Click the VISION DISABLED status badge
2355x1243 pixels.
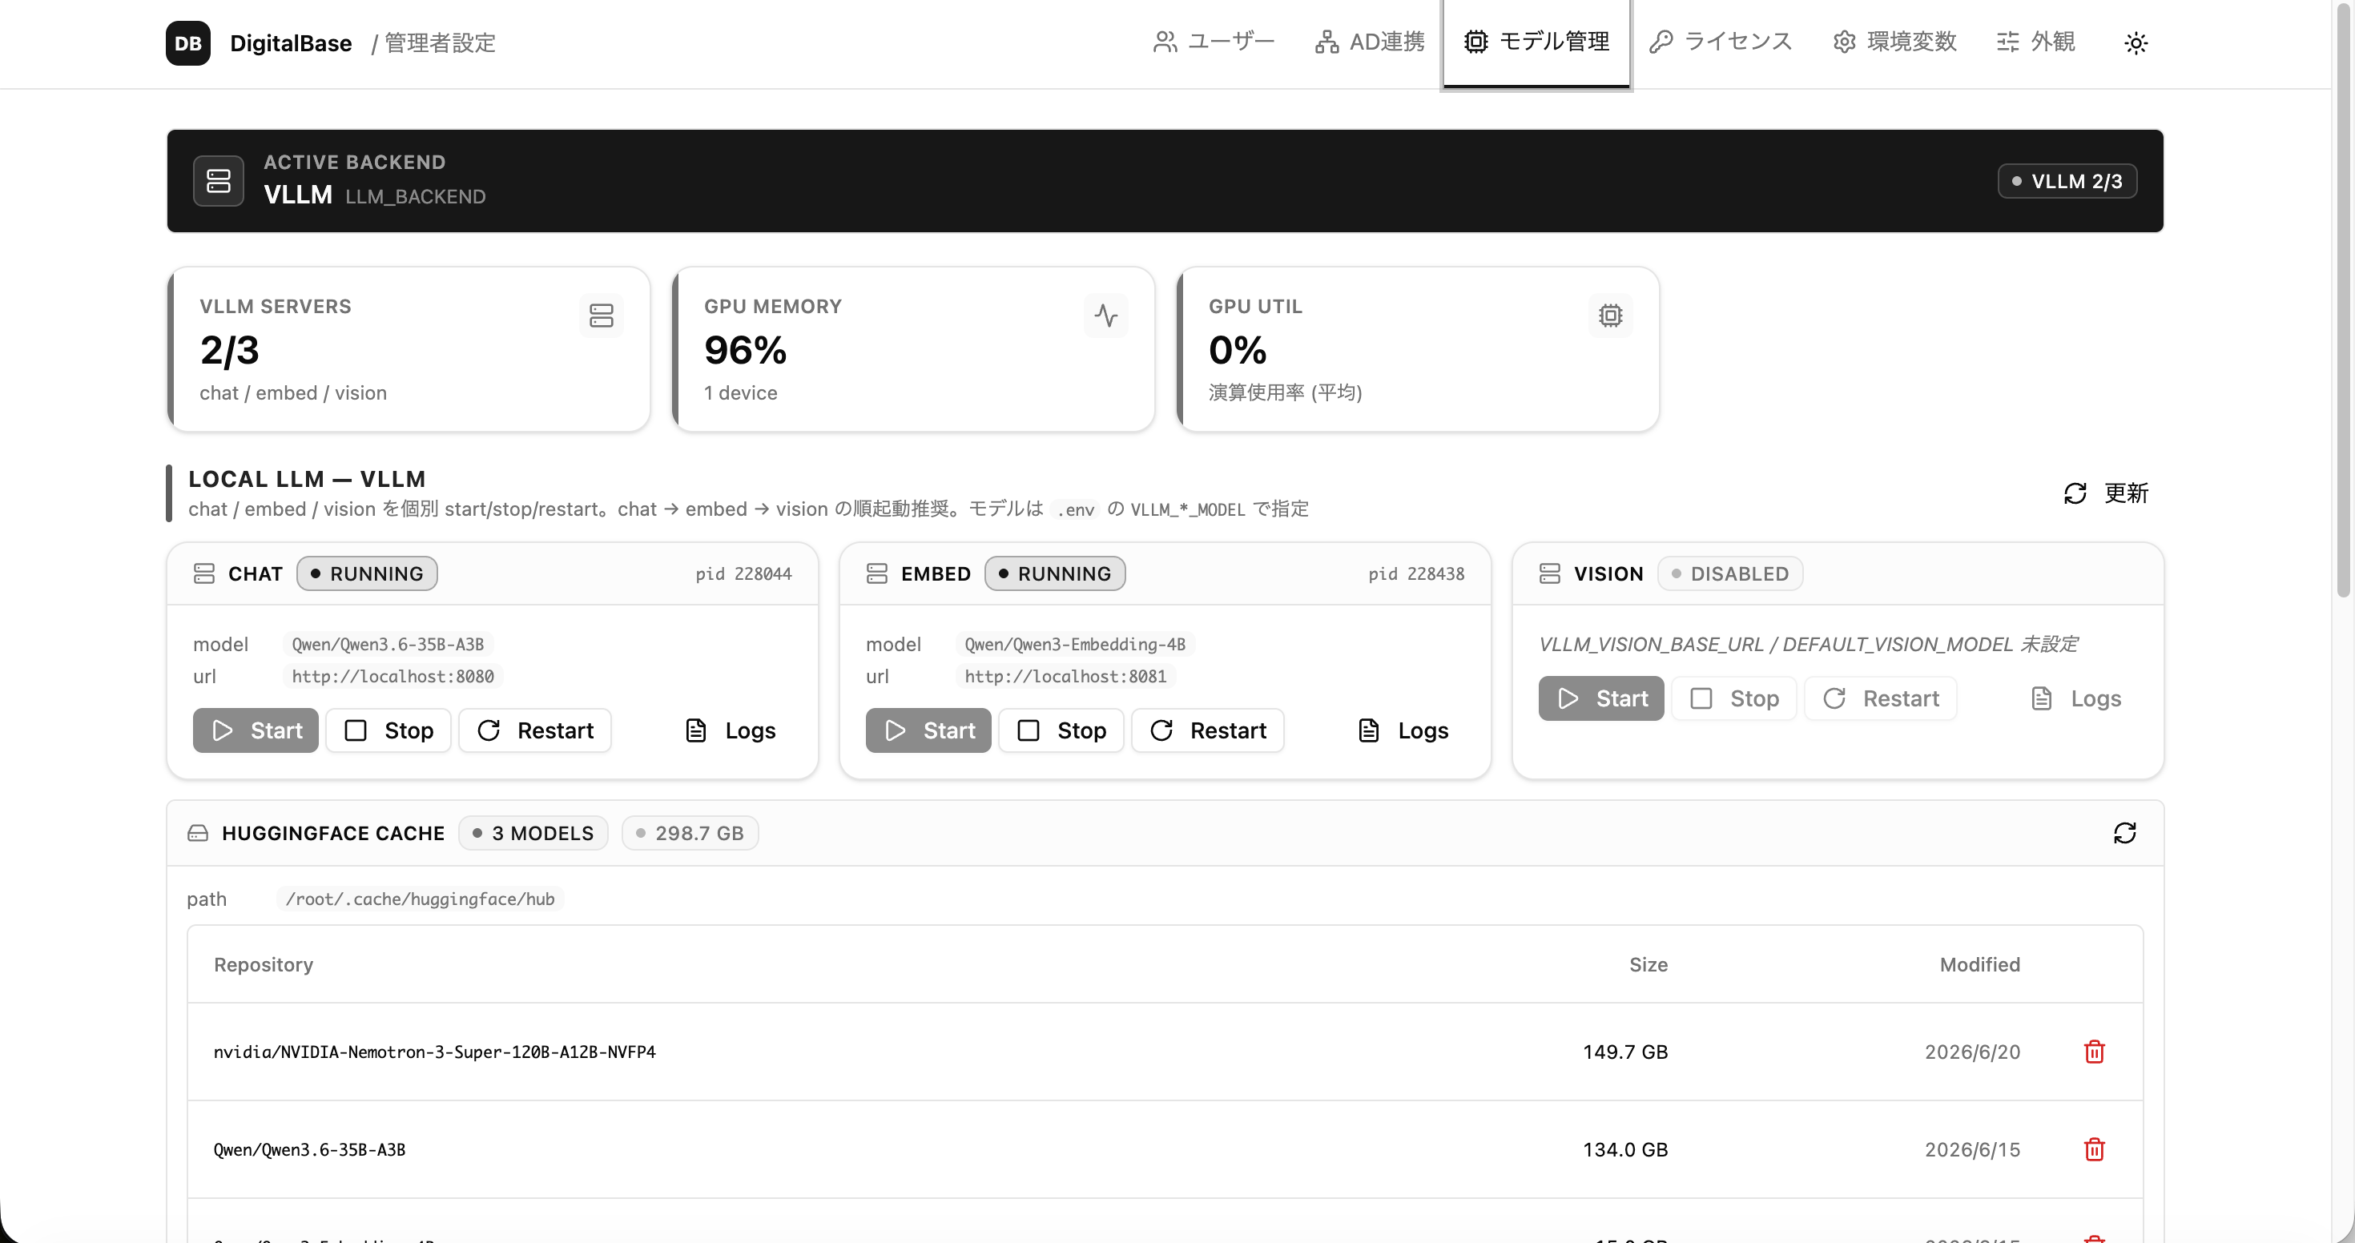[1729, 574]
